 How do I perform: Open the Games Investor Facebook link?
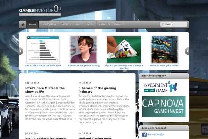[x=156, y=134]
